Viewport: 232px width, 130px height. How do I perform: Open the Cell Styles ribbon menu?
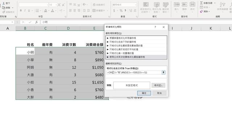point(166,7)
